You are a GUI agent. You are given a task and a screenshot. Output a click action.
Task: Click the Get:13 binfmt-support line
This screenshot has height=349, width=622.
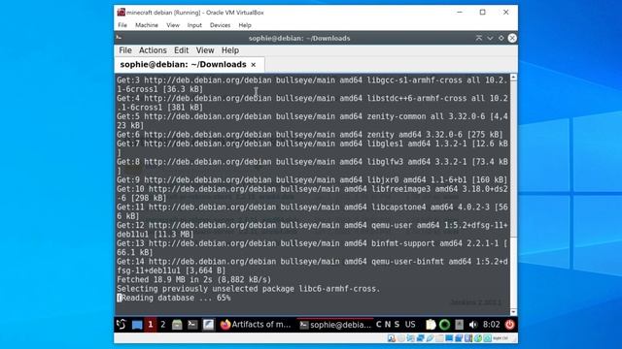pyautogui.click(x=312, y=248)
